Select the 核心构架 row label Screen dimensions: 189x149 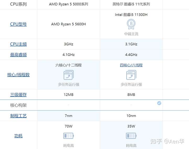pyautogui.click(x=18, y=105)
